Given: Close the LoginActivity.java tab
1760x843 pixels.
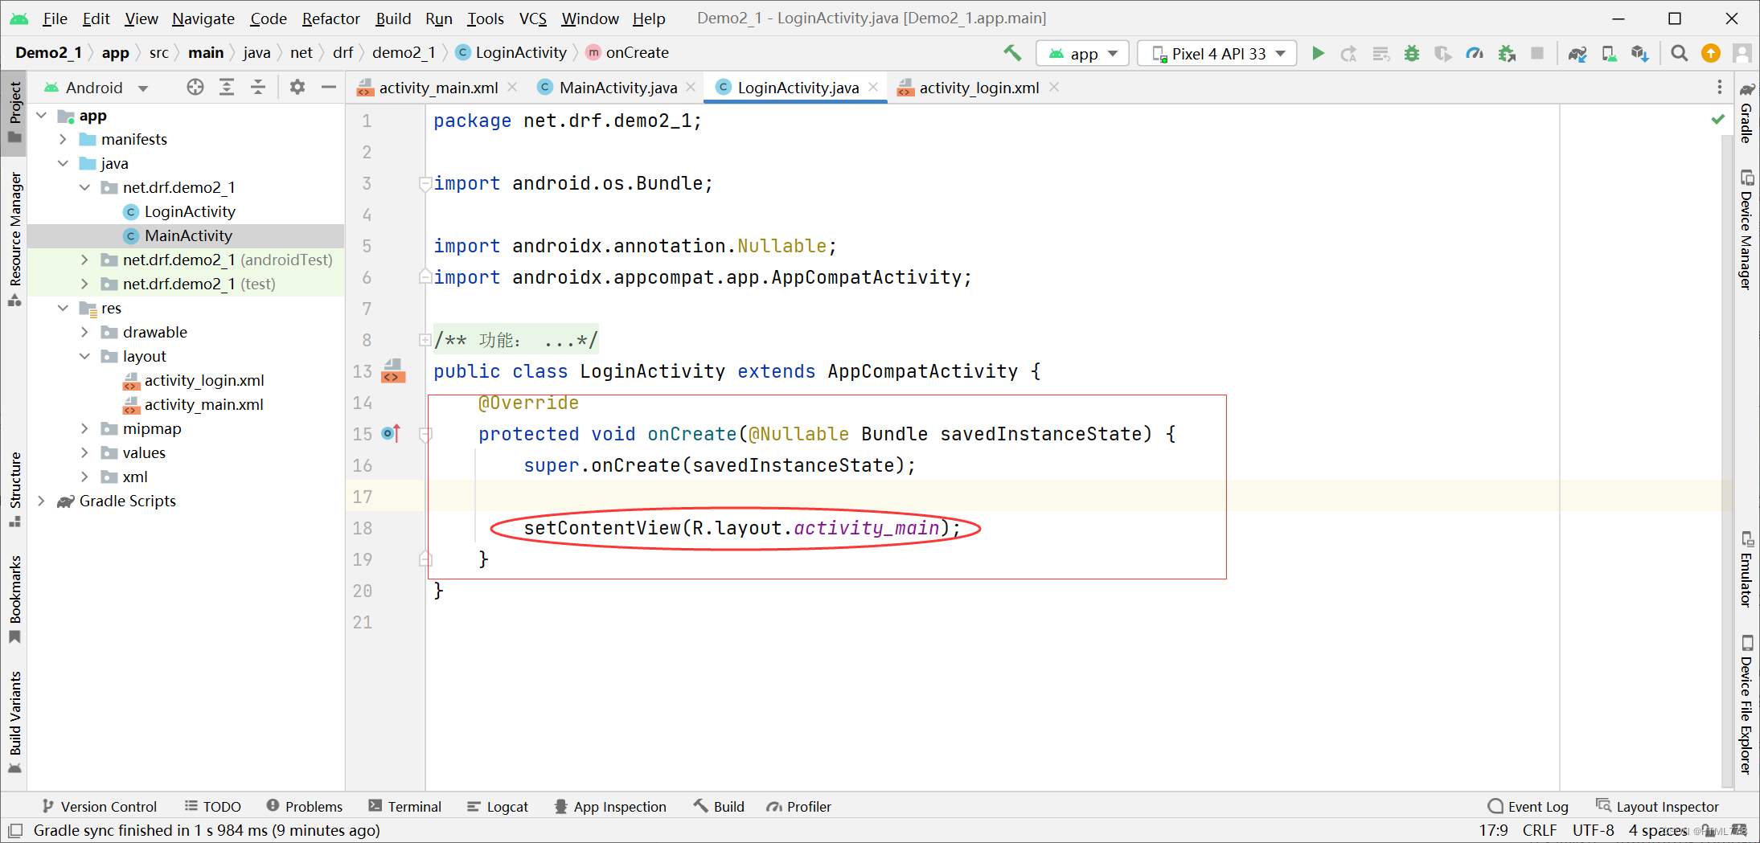Looking at the screenshot, I should pos(873,87).
